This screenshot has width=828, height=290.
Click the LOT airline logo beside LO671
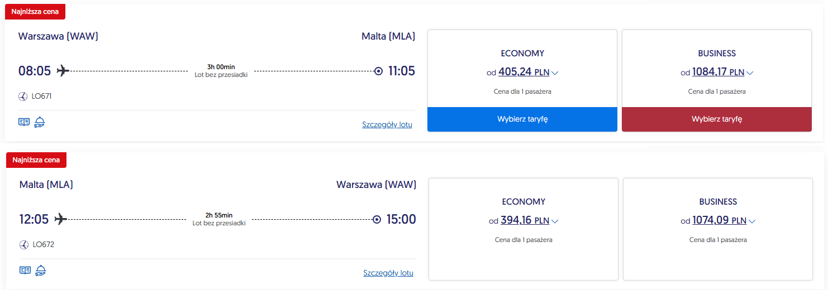pos(23,96)
